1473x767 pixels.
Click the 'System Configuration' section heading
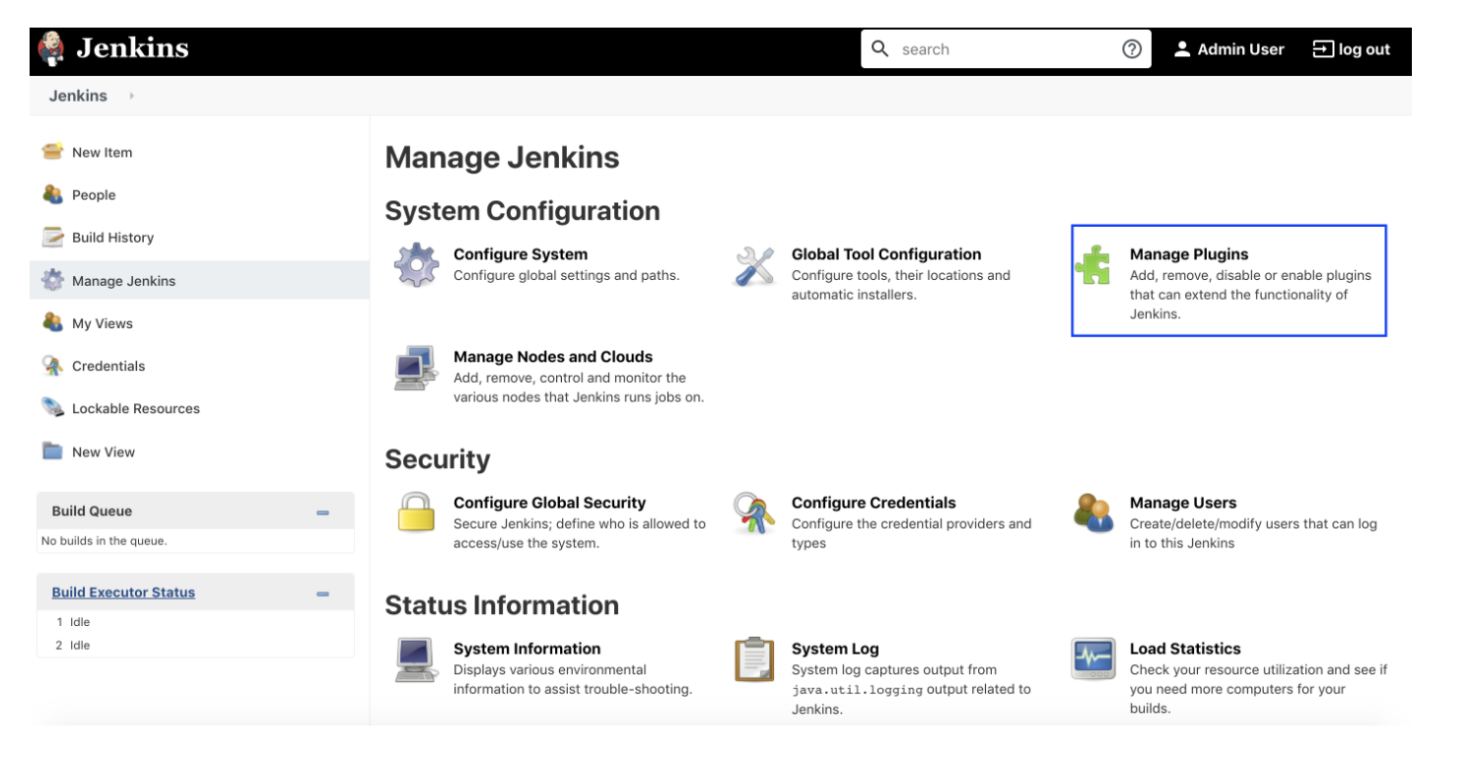click(523, 211)
